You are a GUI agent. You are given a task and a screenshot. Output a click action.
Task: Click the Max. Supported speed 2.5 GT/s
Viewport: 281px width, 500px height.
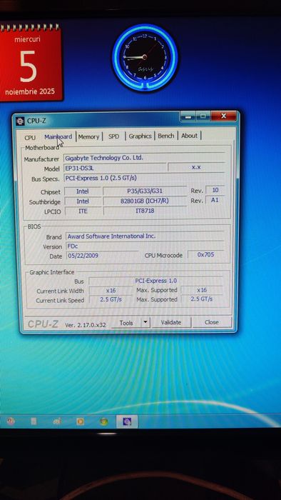[x=201, y=299]
